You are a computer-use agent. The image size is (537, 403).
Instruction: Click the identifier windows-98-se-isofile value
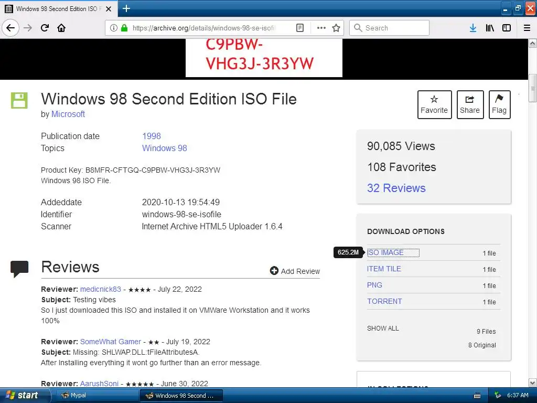[181, 214]
